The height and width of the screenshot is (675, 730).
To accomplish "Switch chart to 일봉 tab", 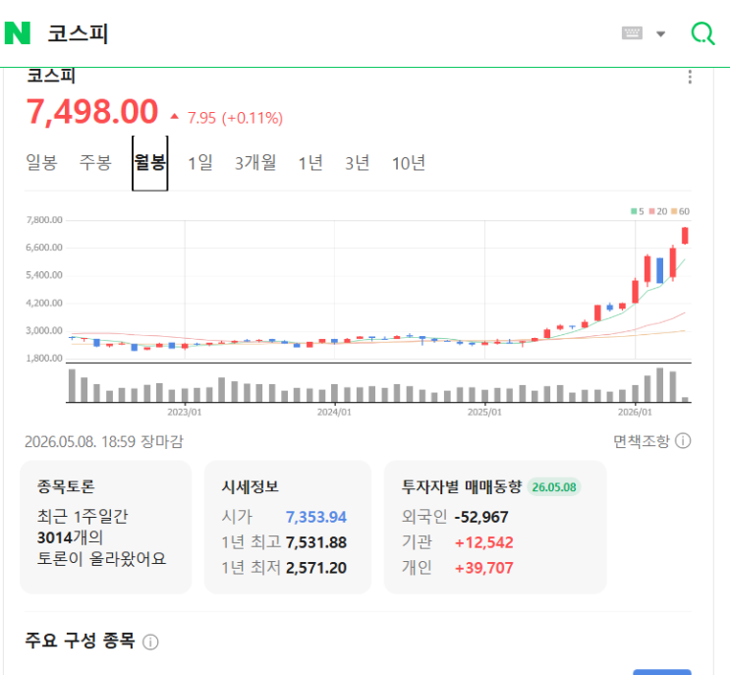I will (41, 163).
